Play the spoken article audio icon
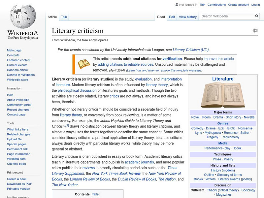The width and height of the screenshot is (264, 198). [x=255, y=30]
